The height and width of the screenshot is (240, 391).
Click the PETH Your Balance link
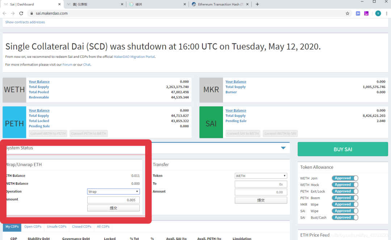(39, 110)
